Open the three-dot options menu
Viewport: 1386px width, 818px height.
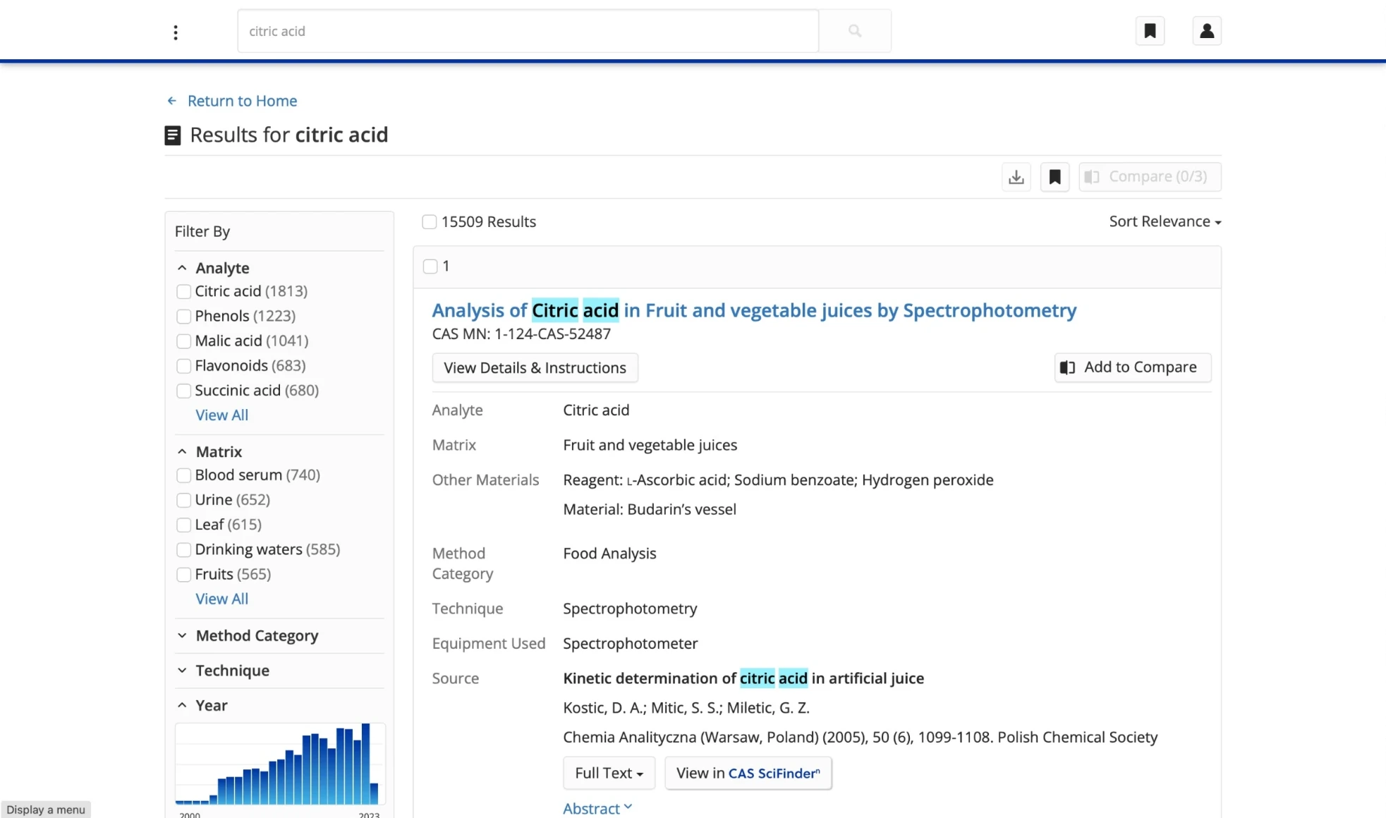[x=176, y=32]
